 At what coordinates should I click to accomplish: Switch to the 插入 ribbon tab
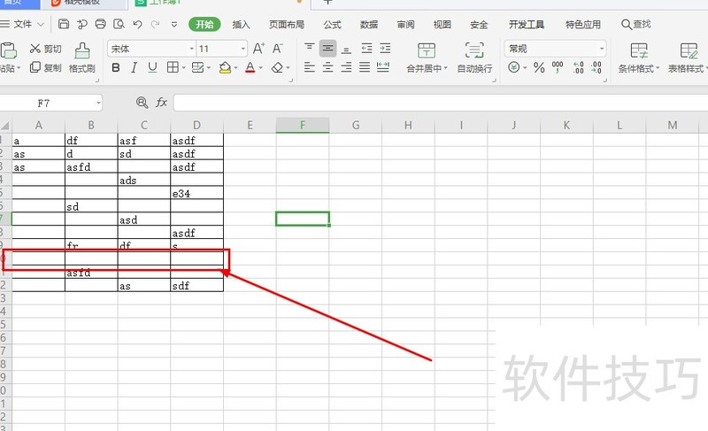(x=241, y=25)
